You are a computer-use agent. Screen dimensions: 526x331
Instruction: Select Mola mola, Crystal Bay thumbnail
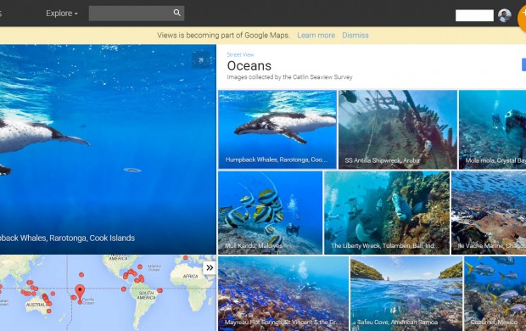tap(492, 129)
